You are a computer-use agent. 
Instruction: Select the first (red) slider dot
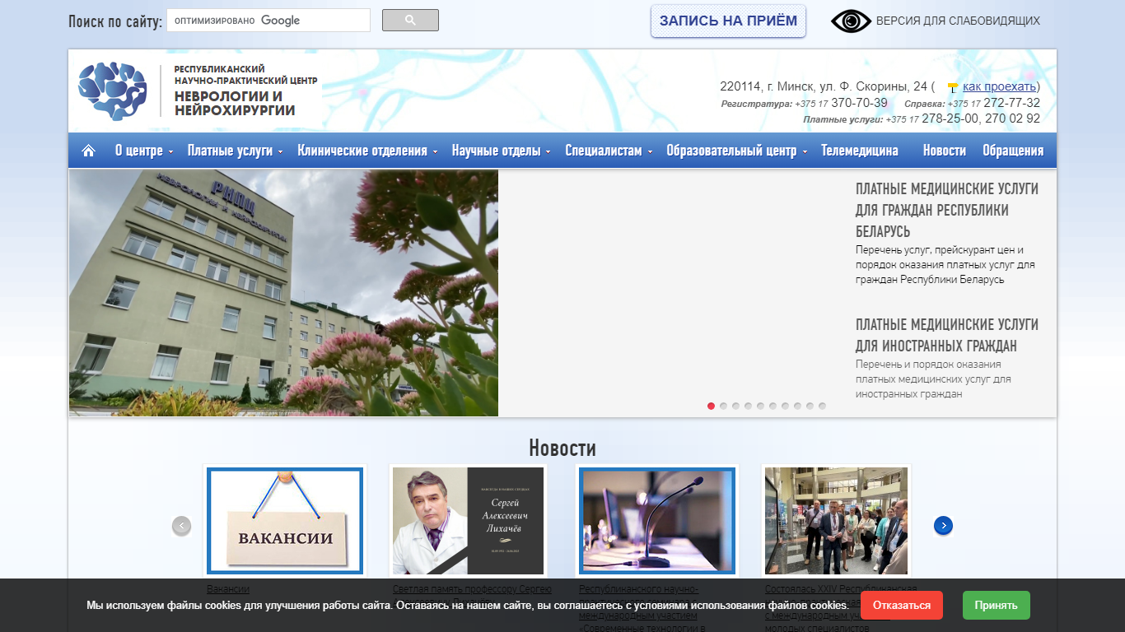[x=712, y=406]
